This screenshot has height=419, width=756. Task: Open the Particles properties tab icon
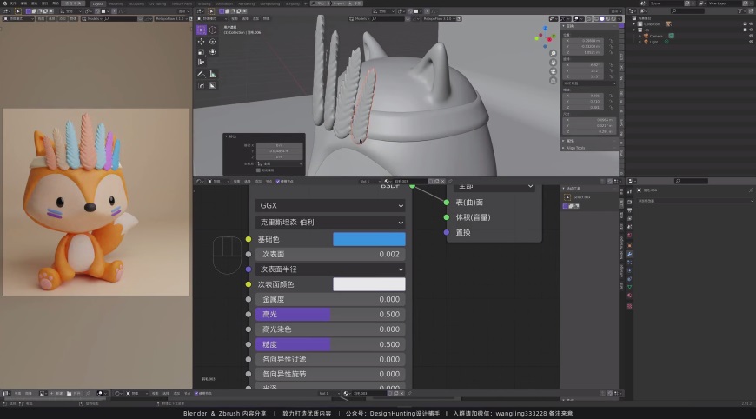(630, 263)
